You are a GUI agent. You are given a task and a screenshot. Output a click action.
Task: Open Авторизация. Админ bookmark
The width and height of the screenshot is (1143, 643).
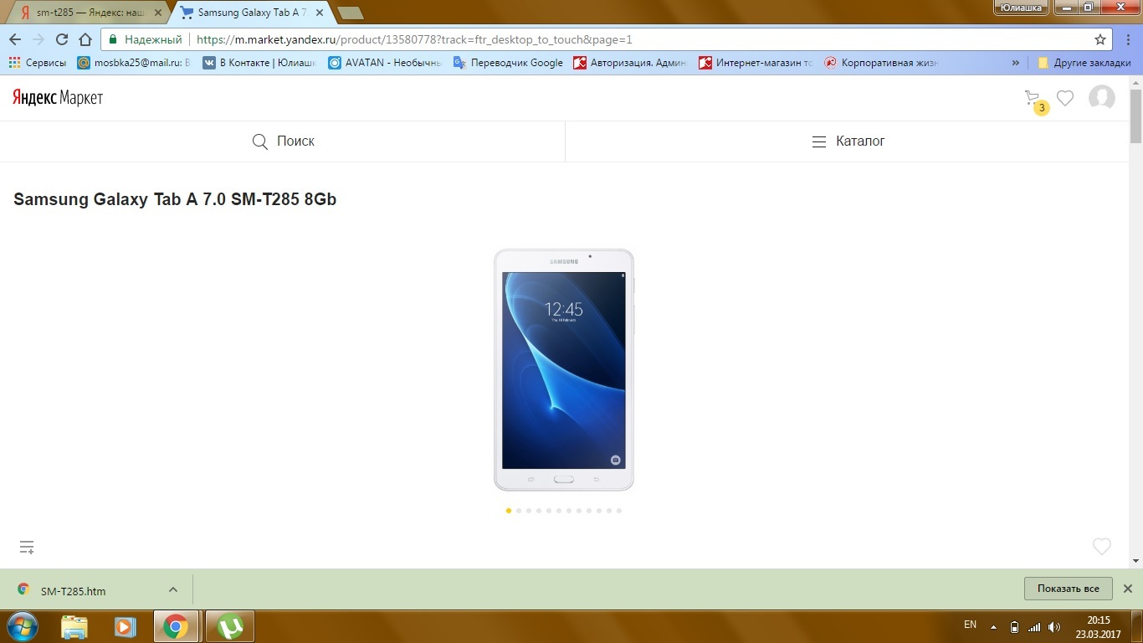point(630,63)
